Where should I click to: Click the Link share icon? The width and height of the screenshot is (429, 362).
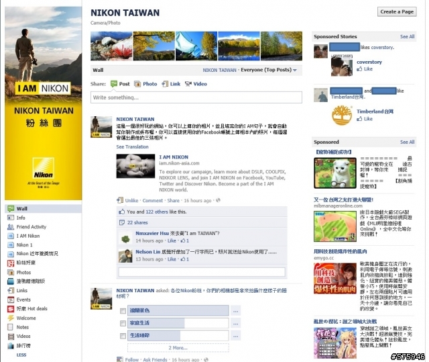coord(165,84)
